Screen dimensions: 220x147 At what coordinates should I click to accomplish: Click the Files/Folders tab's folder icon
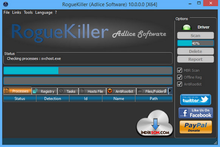[140, 91]
